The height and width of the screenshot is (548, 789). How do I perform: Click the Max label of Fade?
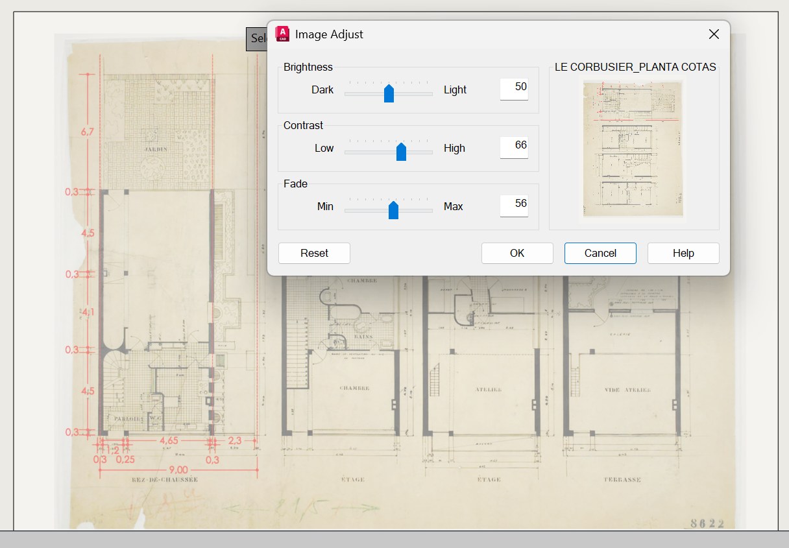tap(454, 206)
